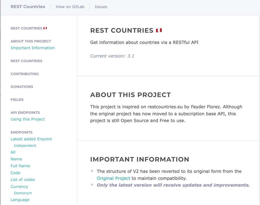
Task: Click the DONATIONS sidebar heading
Action: click(x=22, y=87)
